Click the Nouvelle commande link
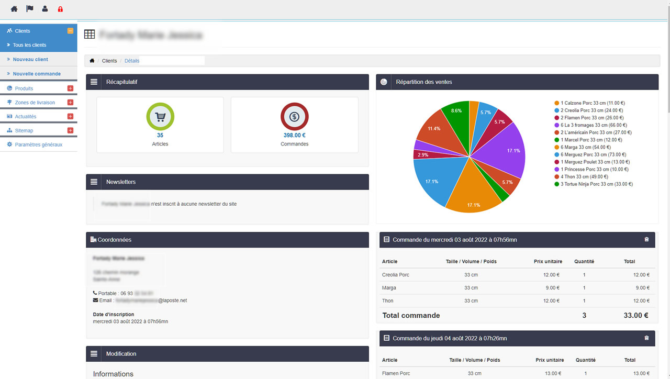This screenshot has width=670, height=379. pyautogui.click(x=37, y=74)
